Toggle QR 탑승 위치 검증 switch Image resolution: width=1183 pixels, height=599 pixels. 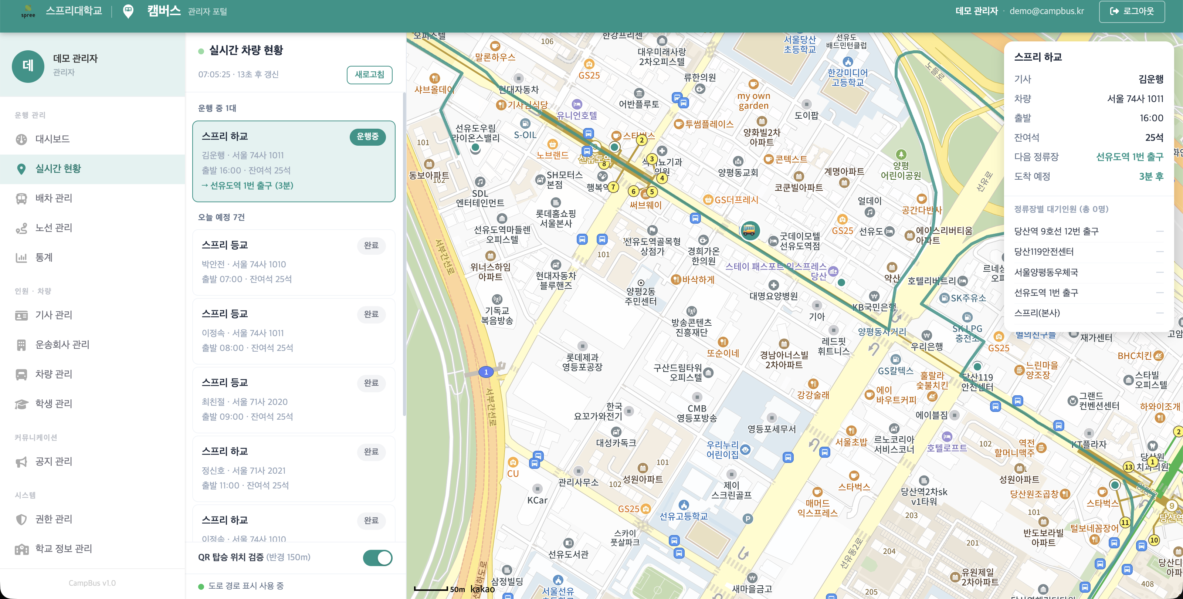377,558
